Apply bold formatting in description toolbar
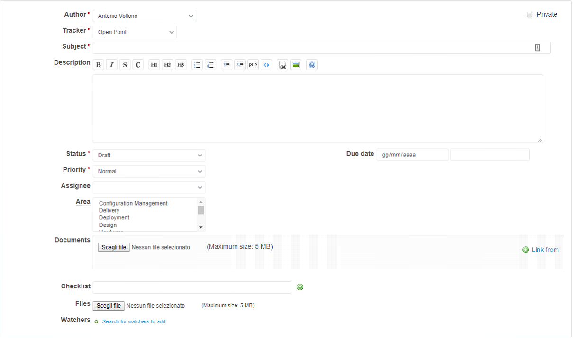The height and width of the screenshot is (338, 573). (x=99, y=65)
